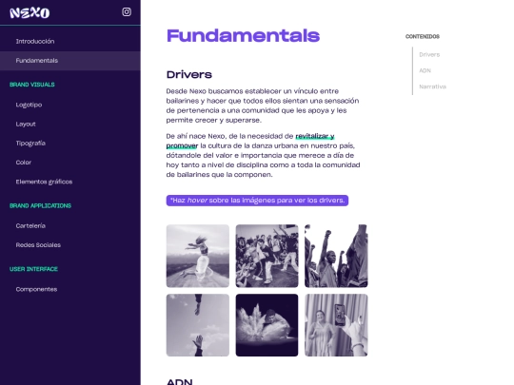Navigate to Redes Sociales
The image size is (514, 385).
tap(38, 245)
